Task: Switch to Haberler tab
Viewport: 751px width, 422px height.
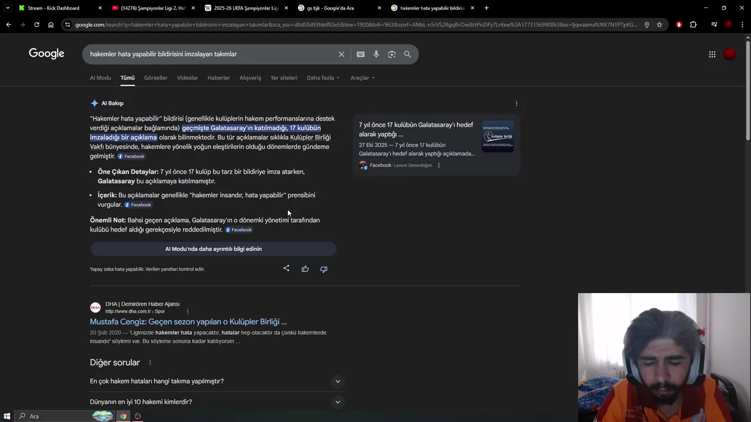Action: pos(218,77)
